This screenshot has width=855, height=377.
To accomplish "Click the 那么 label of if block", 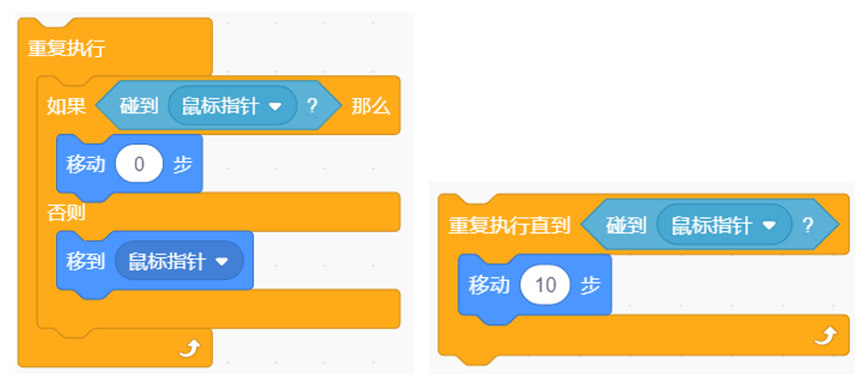I will pyautogui.click(x=371, y=106).
